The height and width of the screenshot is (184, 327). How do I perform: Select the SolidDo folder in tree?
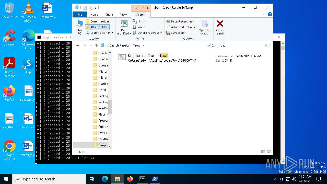100,139
